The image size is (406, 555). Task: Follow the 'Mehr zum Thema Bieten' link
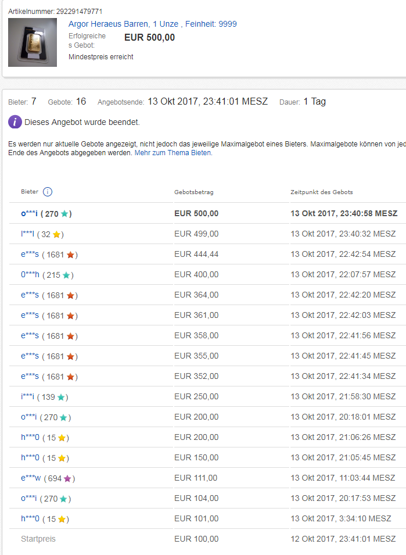click(x=173, y=153)
